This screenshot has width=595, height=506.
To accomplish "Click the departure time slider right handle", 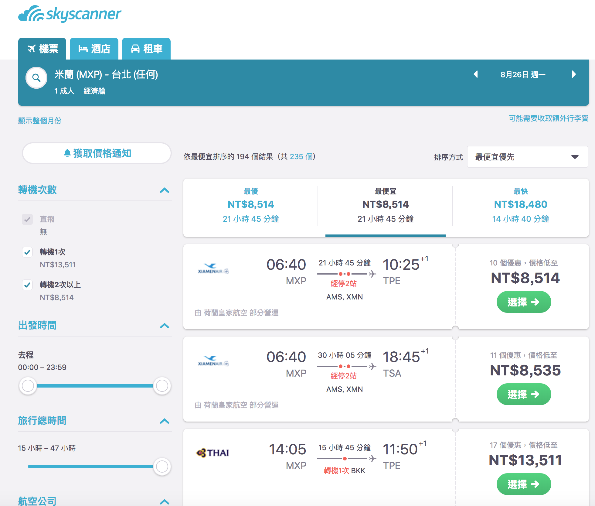I will pyautogui.click(x=162, y=386).
